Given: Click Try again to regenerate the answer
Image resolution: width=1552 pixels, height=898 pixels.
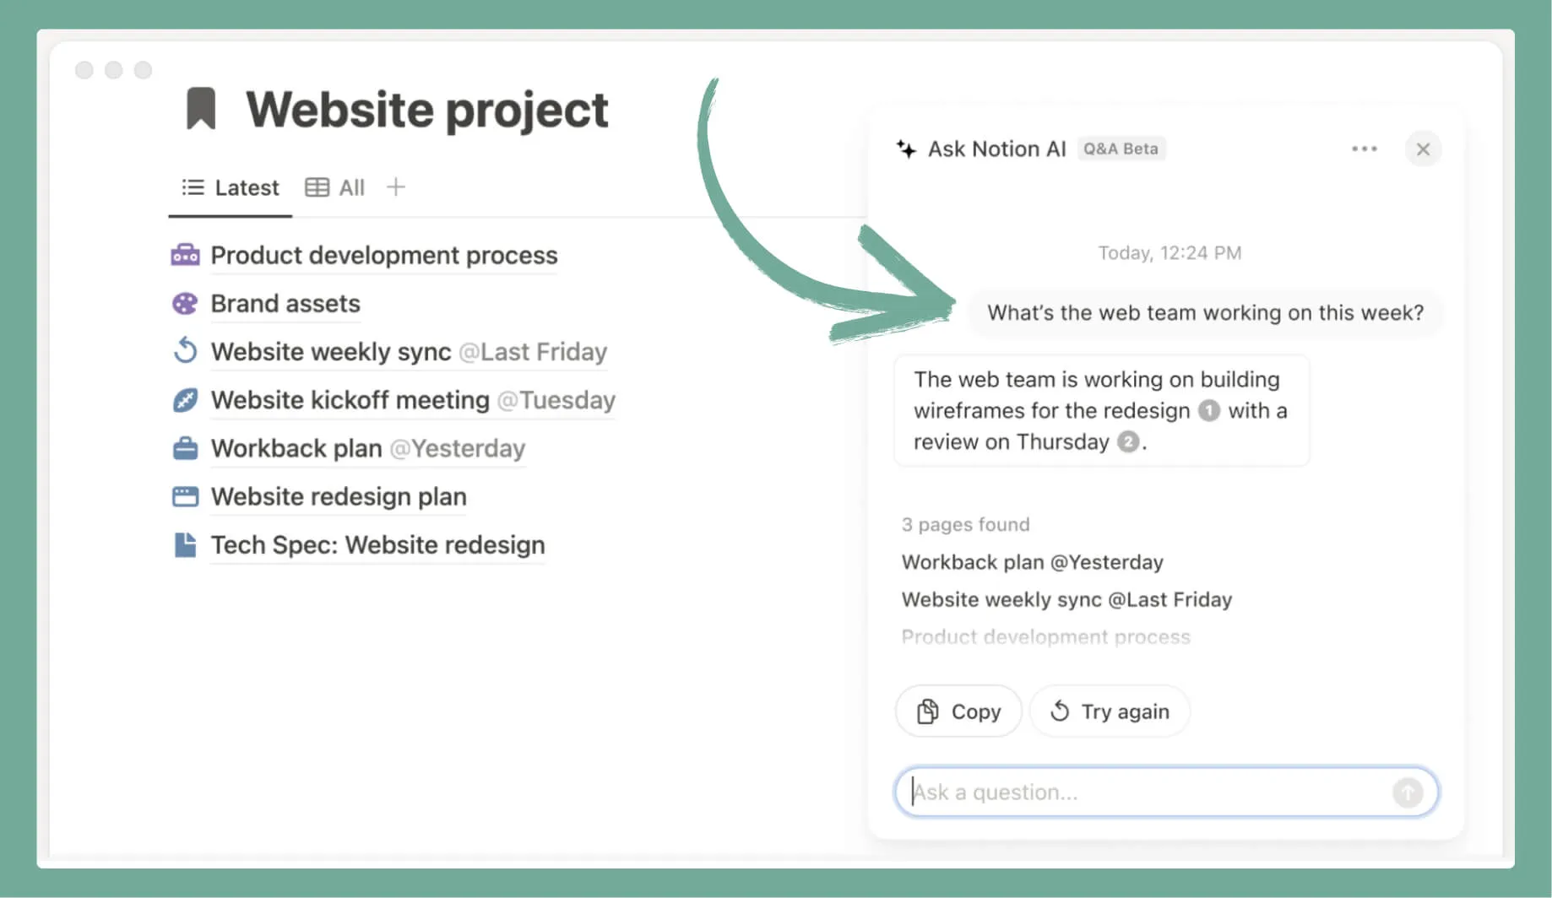Looking at the screenshot, I should tap(1110, 711).
